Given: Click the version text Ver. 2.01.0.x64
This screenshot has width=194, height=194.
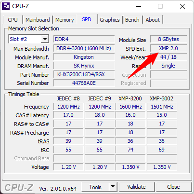Looking at the screenshot, I should [x=58, y=189].
